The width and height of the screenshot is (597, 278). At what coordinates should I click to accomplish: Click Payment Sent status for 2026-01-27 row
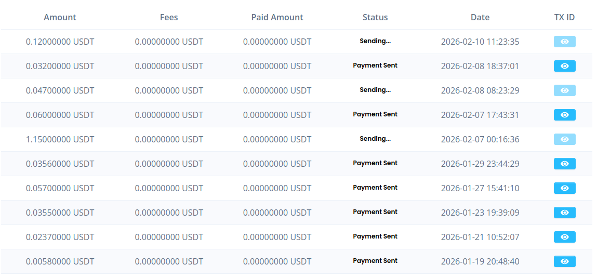pos(375,188)
